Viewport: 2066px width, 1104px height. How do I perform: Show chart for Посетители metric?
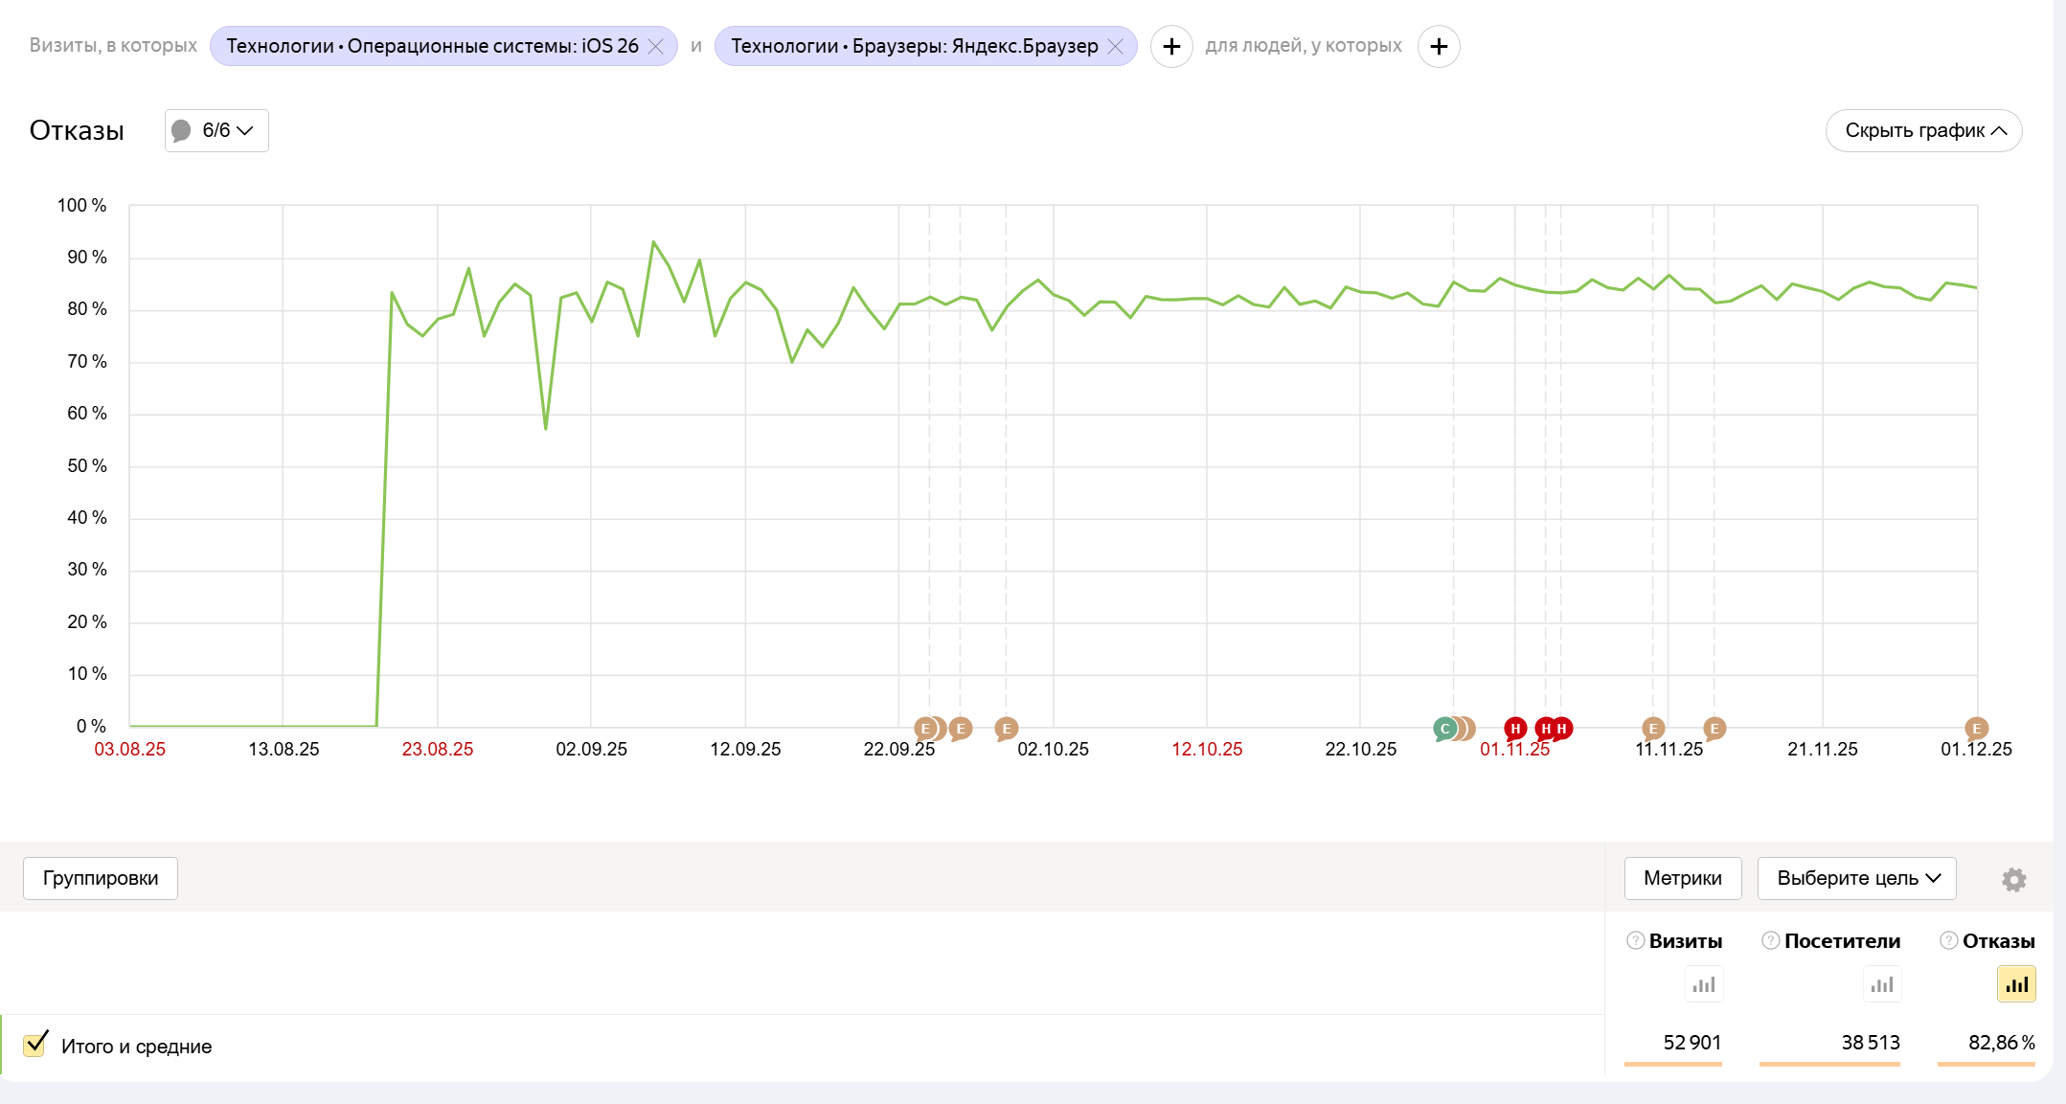click(1881, 984)
